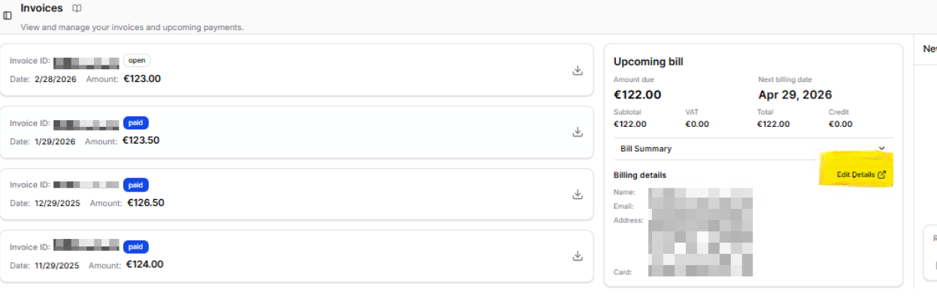Expand the Bill Summary chevron
This screenshot has height=308, width=937.
coord(881,149)
